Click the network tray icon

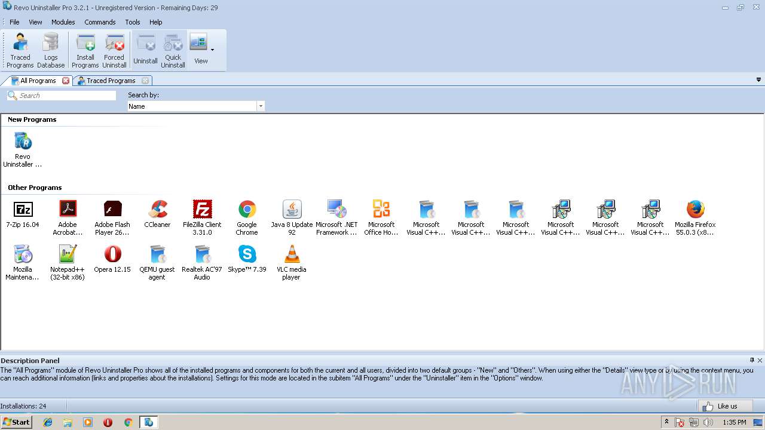click(x=694, y=422)
